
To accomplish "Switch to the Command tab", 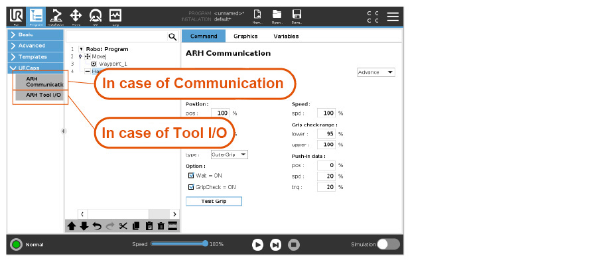I will point(204,36).
